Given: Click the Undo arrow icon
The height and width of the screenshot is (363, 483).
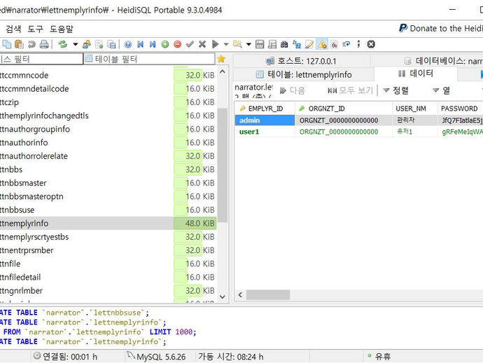Looking at the screenshot, I should [31, 44].
